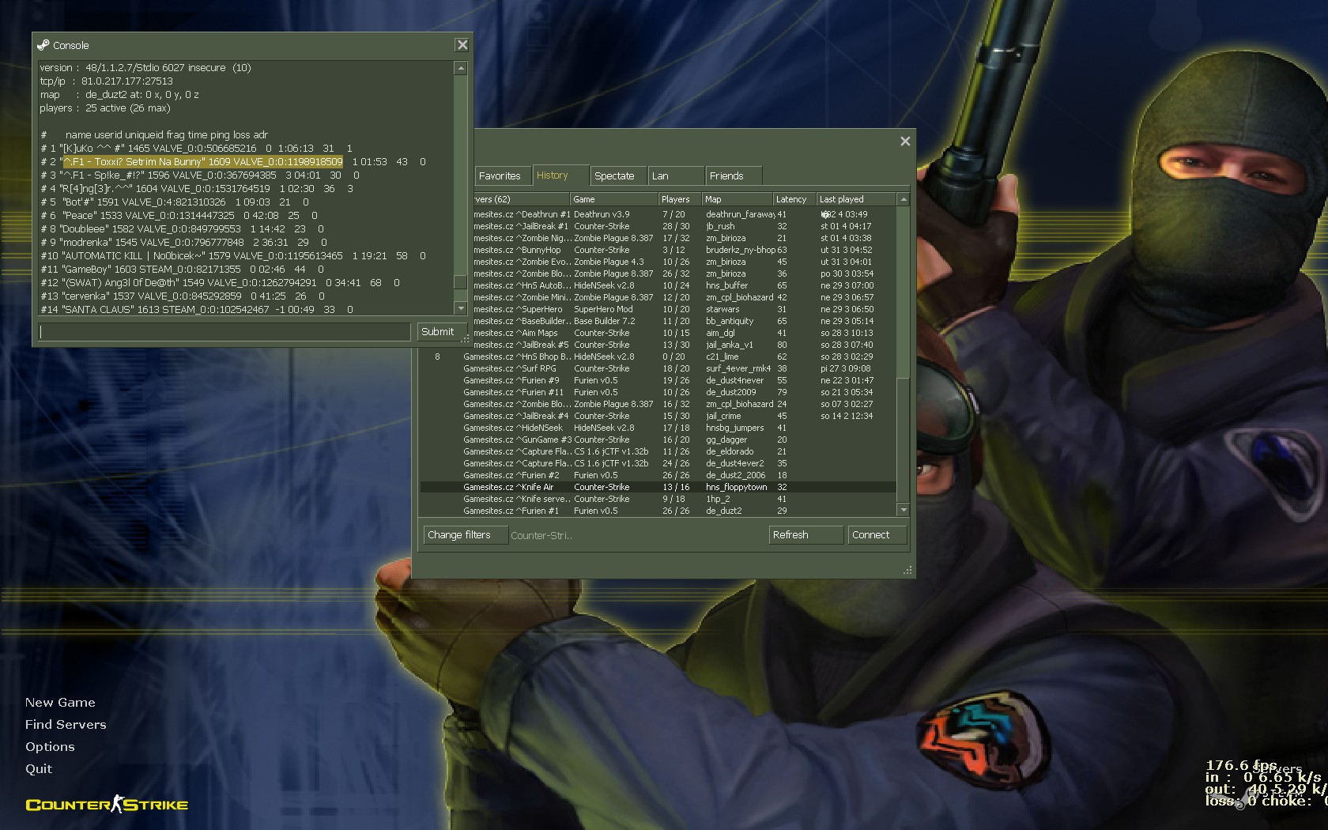Switch to the Favorites tab
The width and height of the screenshot is (1328, 830).
point(500,175)
